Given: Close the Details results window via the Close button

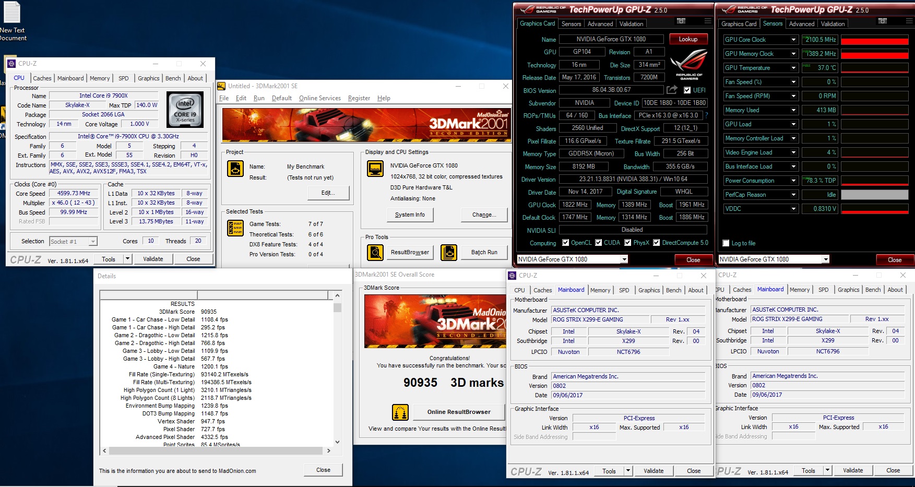Looking at the screenshot, I should 323,470.
